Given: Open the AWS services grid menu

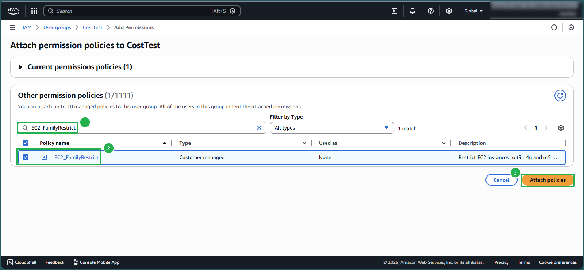Looking at the screenshot, I should [x=34, y=11].
